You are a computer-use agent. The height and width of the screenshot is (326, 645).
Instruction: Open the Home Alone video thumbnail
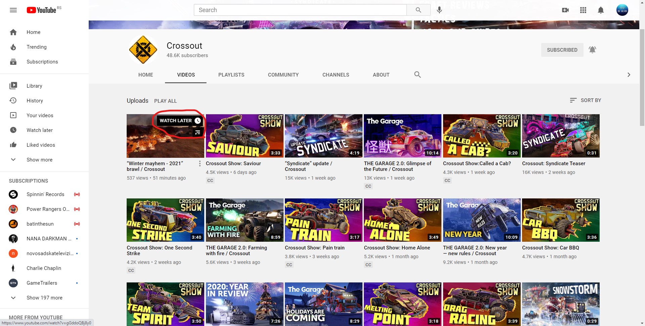pyautogui.click(x=402, y=220)
